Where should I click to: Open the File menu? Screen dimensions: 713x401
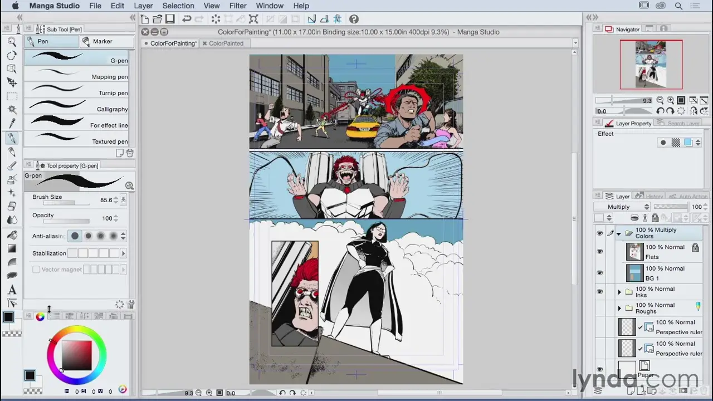[x=95, y=6]
